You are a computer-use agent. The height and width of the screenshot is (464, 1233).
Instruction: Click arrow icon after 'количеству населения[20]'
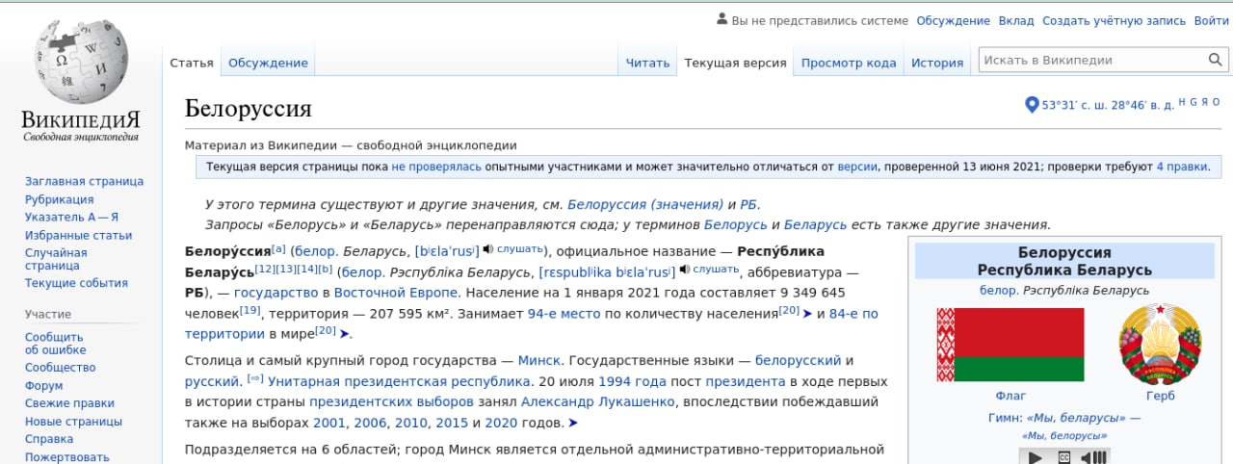click(x=807, y=314)
